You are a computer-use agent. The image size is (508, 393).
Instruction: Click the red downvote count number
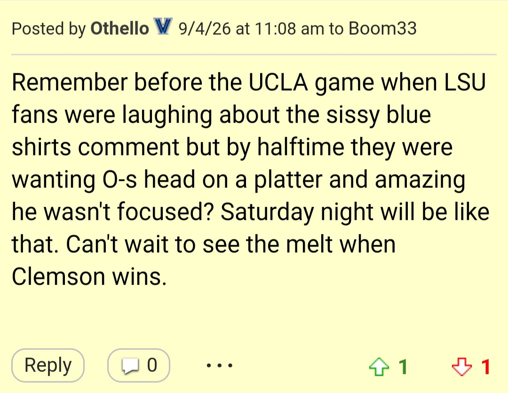485,367
